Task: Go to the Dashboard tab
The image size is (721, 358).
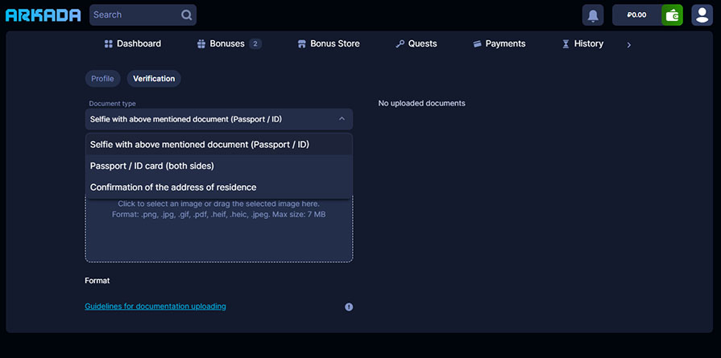Action: click(133, 43)
